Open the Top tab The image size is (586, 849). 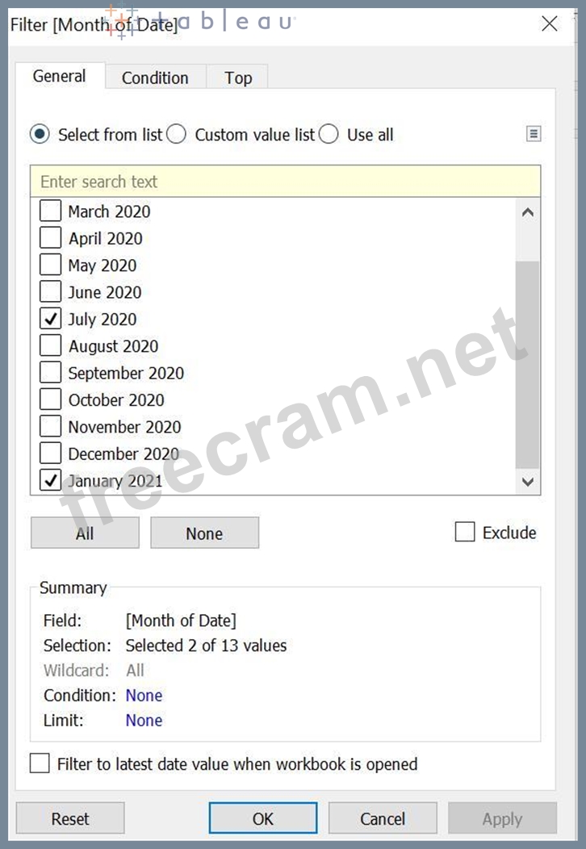click(x=238, y=77)
